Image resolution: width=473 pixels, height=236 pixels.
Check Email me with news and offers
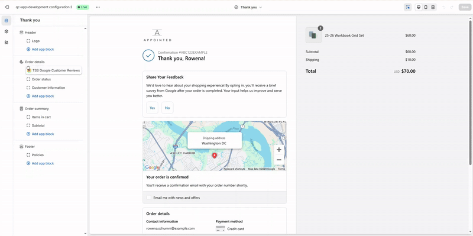[x=149, y=198]
